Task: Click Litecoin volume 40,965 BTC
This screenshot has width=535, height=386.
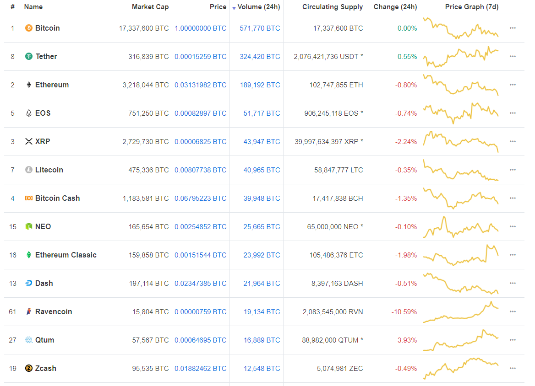Action: click(262, 170)
